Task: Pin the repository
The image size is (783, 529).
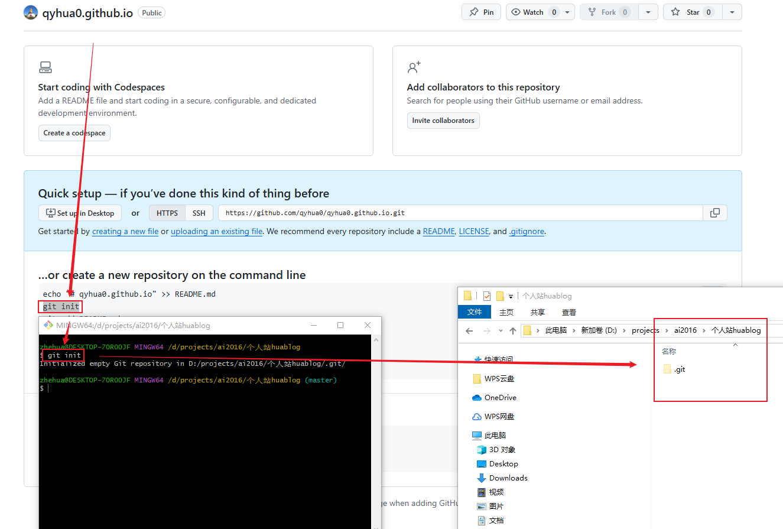Action: [x=481, y=12]
